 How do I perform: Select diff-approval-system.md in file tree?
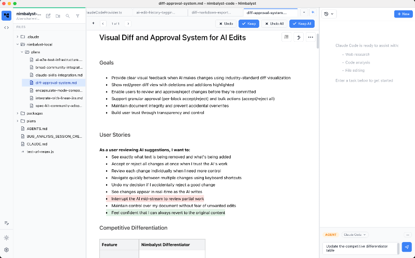pyautogui.click(x=53, y=83)
